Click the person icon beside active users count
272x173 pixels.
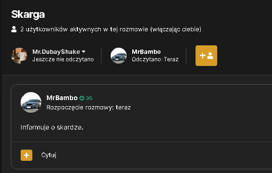click(14, 29)
